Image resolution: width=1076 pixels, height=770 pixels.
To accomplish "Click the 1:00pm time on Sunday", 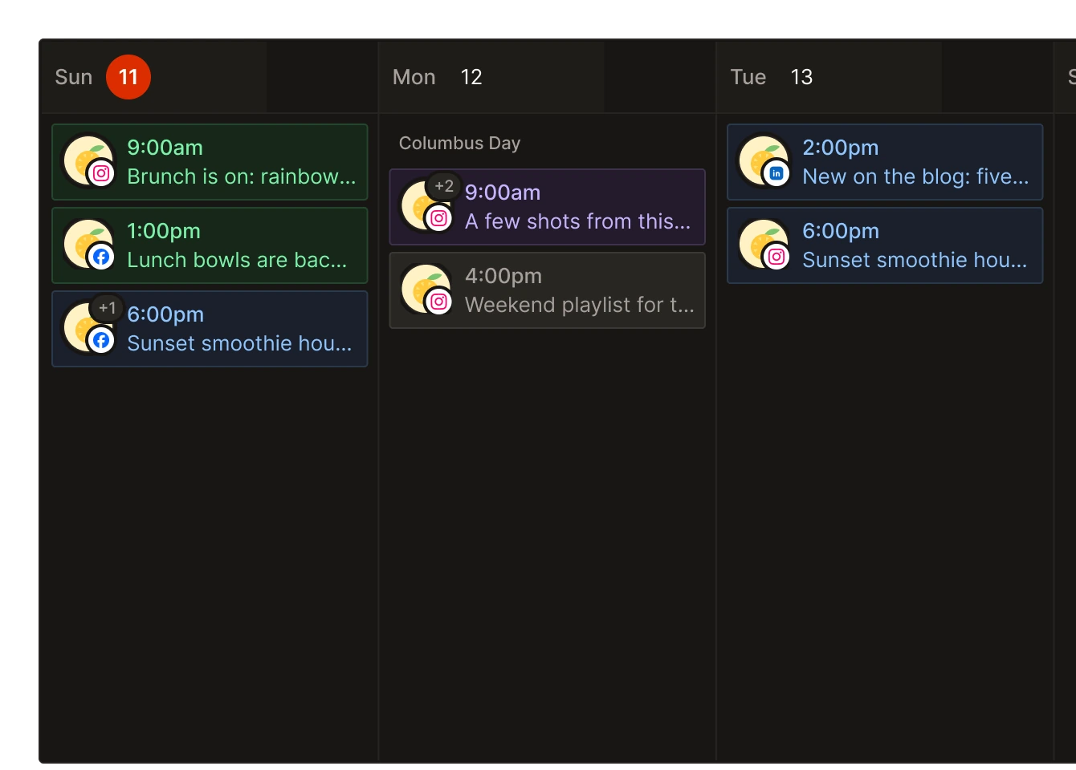I will point(164,231).
